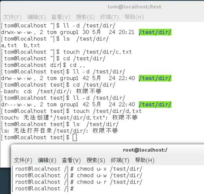
Task: Click the 'drwx-w--w-' permission listing line
Action: click(x=86, y=32)
